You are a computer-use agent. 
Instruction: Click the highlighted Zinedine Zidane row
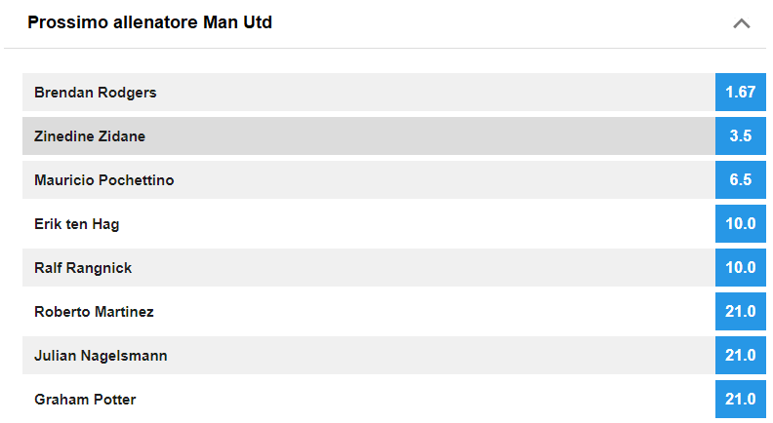369,135
